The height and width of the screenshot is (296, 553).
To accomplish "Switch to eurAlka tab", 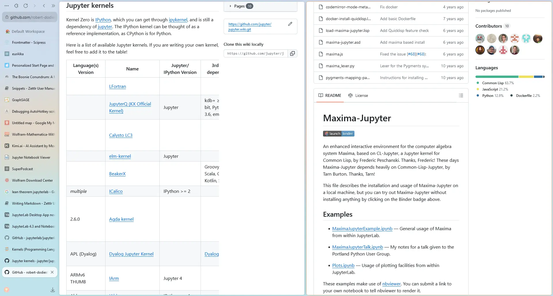I will 30,54.
